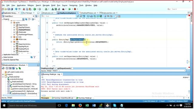The height and width of the screenshot is (109, 194).
Task: Close the EmployeesImpl.java editor tab
Action: 77,13
